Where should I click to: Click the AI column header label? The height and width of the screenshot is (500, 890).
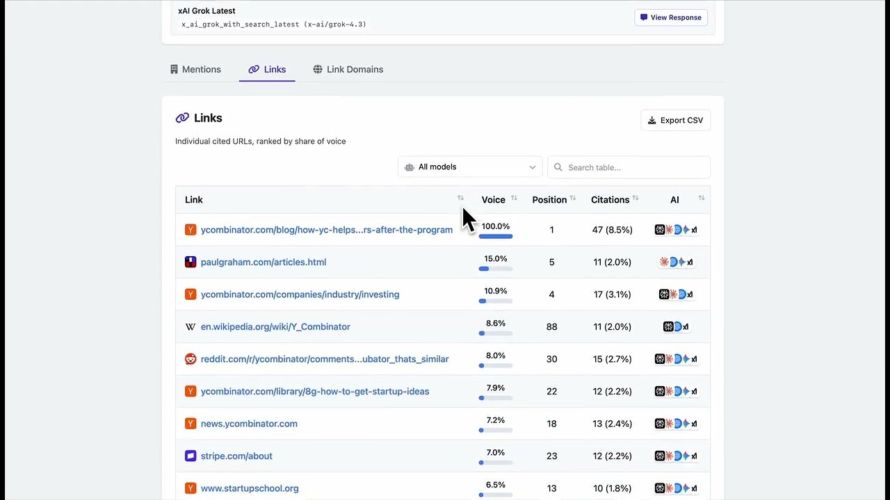point(674,200)
